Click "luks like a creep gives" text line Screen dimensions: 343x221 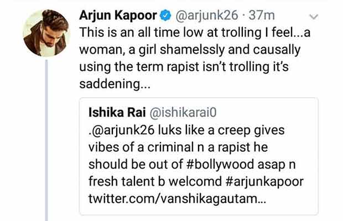pyautogui.click(x=221, y=132)
